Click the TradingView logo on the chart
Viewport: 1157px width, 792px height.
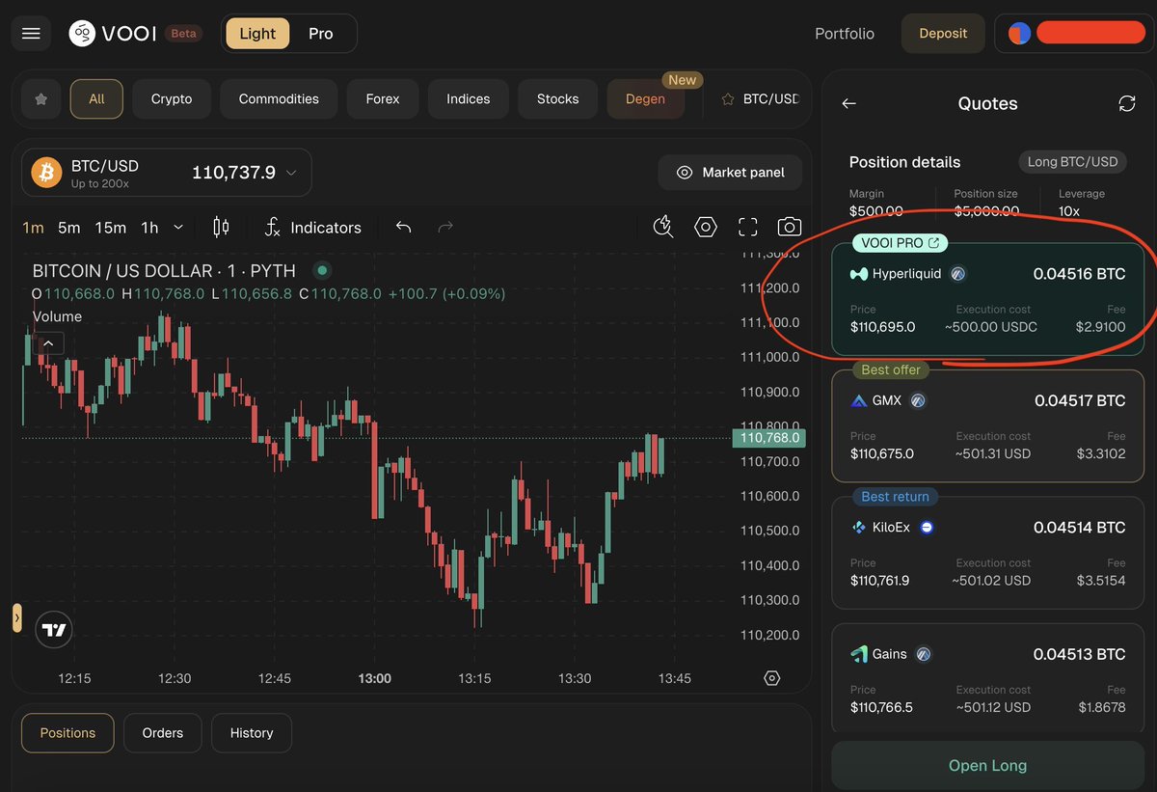(53, 629)
